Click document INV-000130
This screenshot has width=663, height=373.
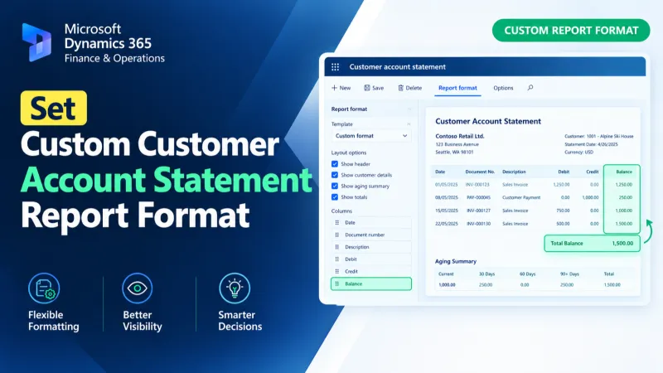(x=478, y=224)
